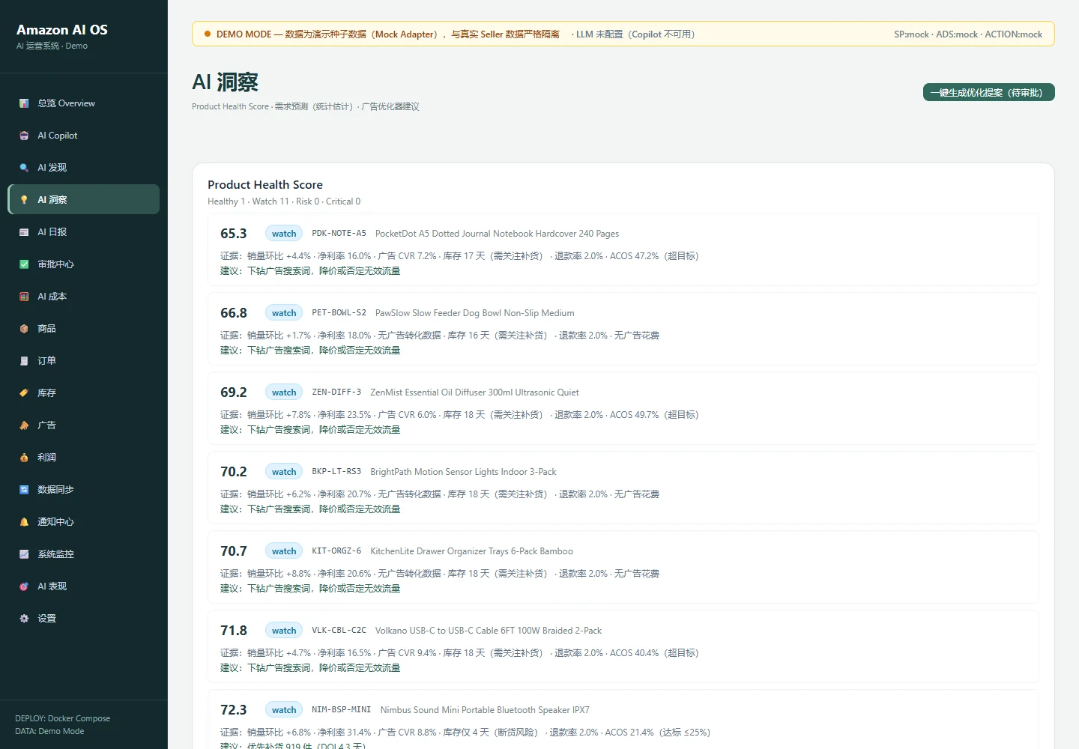Click the 商品 package icon

(24, 329)
